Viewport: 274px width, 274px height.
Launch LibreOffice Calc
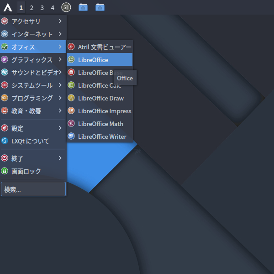pos(100,85)
